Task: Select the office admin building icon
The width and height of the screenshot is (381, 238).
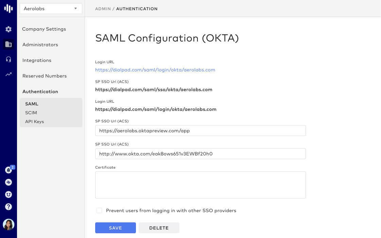Action: (8, 44)
